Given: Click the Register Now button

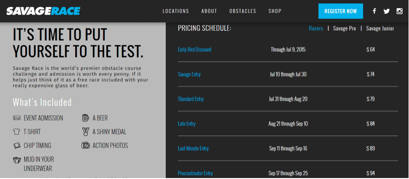Looking at the screenshot, I should [x=340, y=11].
